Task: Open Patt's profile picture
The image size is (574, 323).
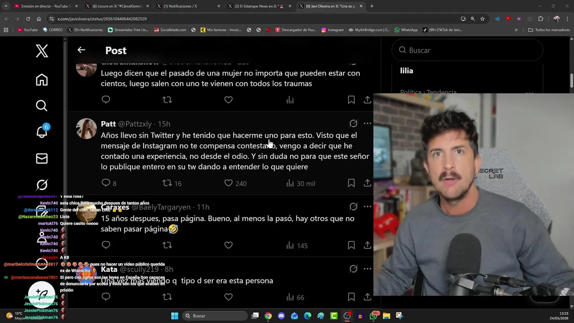Action: click(86, 129)
